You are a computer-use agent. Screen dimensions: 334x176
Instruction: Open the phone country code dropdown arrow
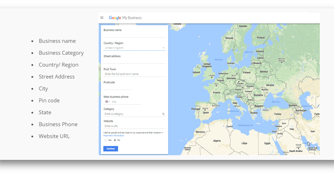(x=109, y=102)
